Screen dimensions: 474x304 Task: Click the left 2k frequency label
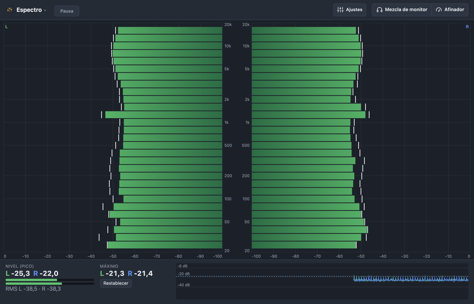tap(227, 99)
